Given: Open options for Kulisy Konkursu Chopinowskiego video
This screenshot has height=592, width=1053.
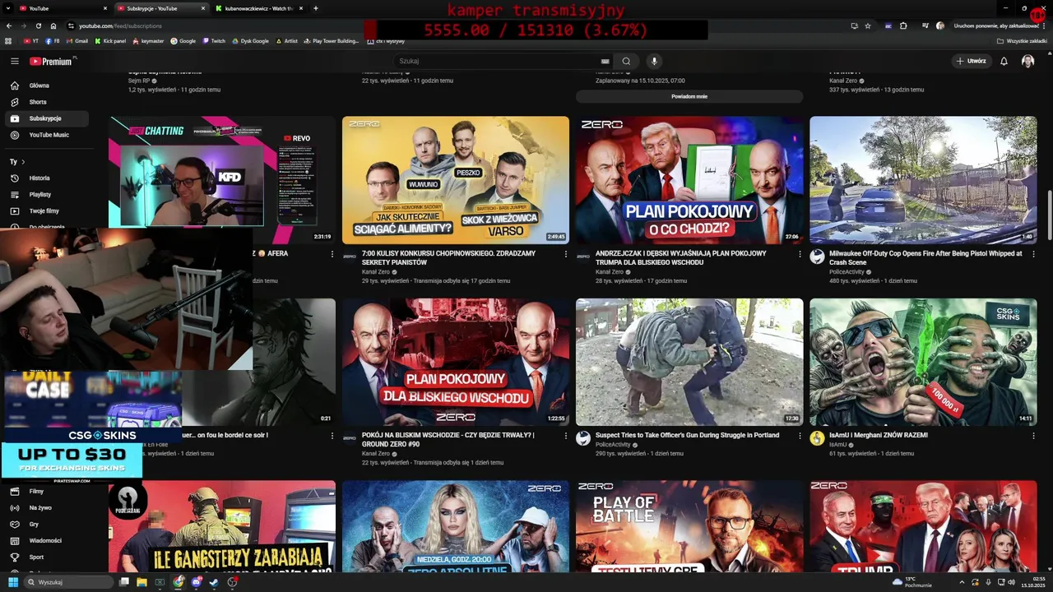Looking at the screenshot, I should [x=566, y=254].
